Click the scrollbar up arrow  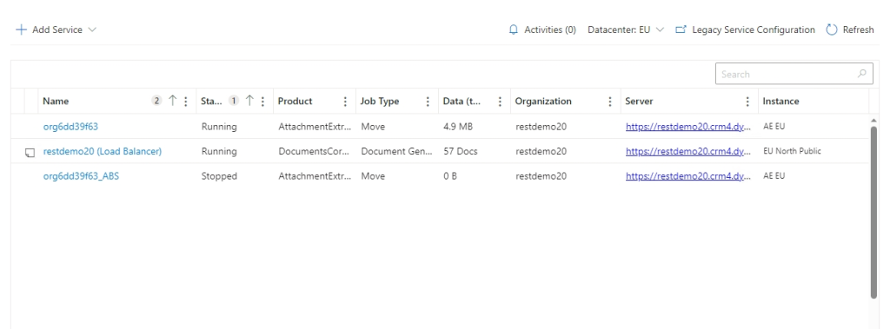(873, 120)
